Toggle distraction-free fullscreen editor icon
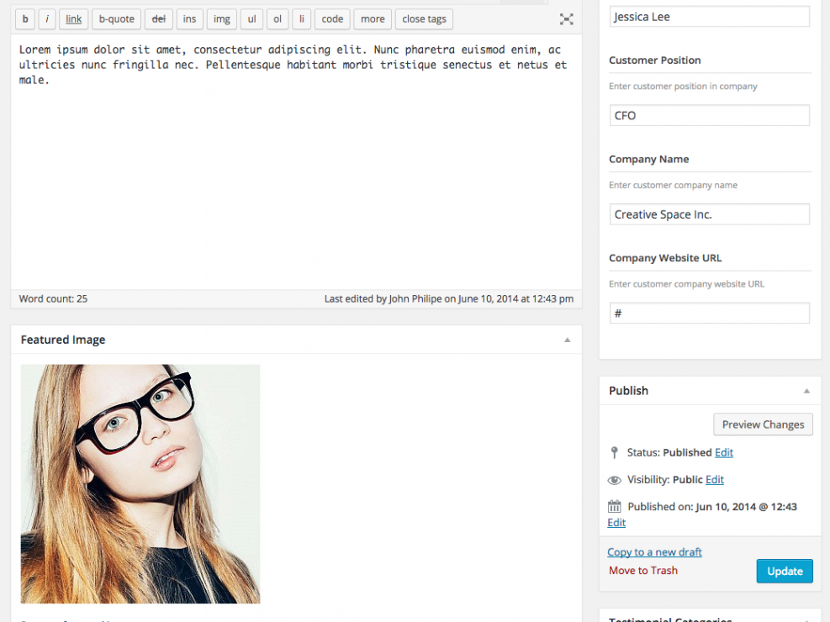Viewport: 830px width, 622px height. pyautogui.click(x=567, y=19)
